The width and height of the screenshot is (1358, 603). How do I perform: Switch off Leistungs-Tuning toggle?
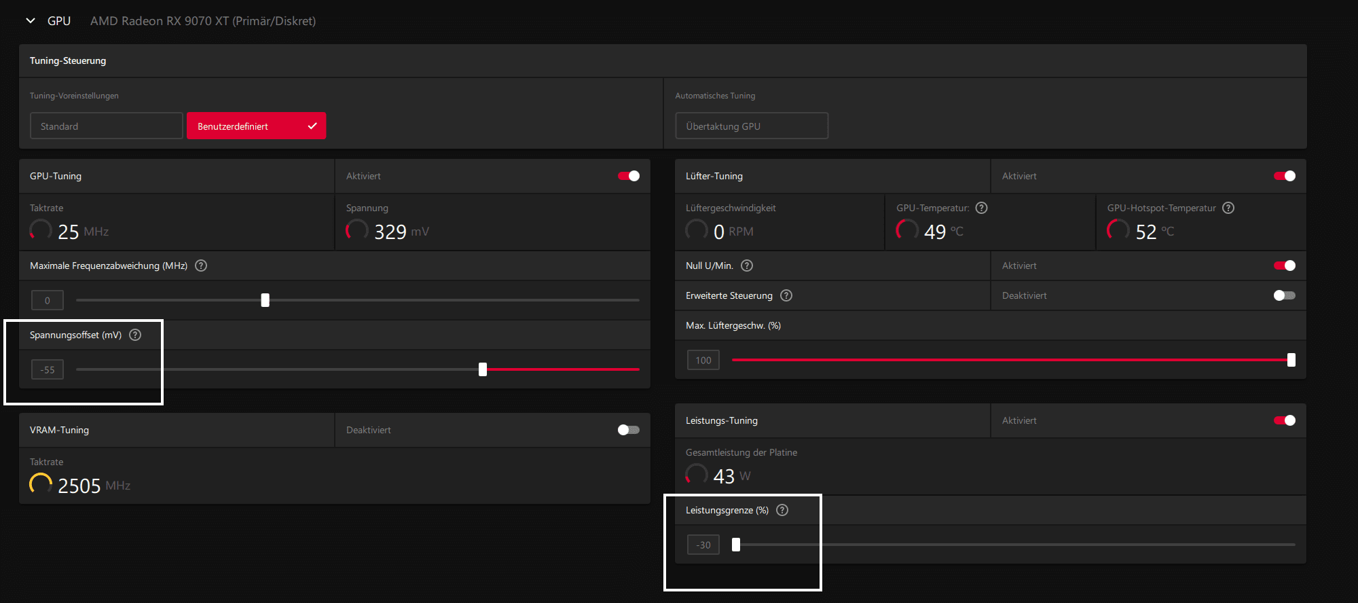pyautogui.click(x=1285, y=420)
